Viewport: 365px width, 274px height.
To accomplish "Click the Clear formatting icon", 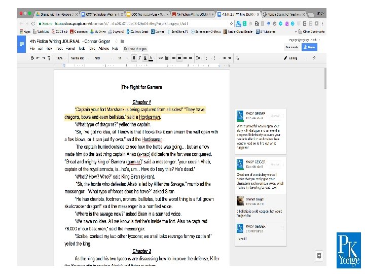I will 237,58.
